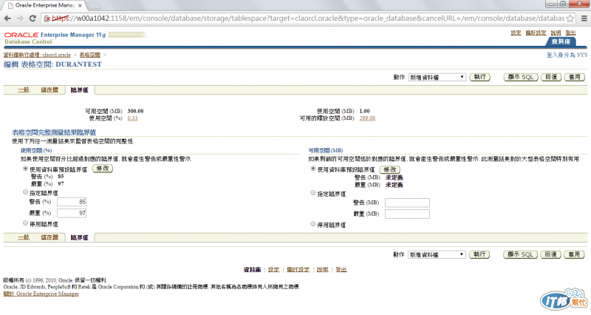This screenshot has width=591, height=315.
Task: Click the empty 嚴重 (MB) input field
Action: (x=407, y=214)
